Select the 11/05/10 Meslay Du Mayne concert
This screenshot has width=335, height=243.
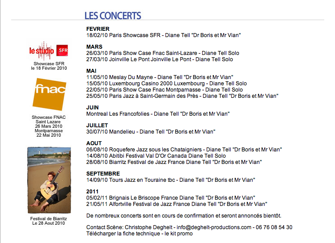pos(160,77)
